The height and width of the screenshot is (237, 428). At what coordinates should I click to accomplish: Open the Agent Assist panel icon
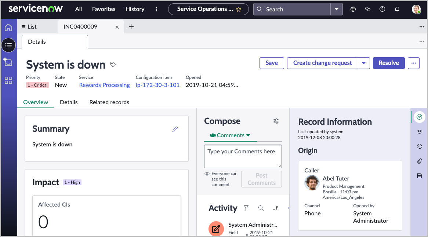(419, 117)
